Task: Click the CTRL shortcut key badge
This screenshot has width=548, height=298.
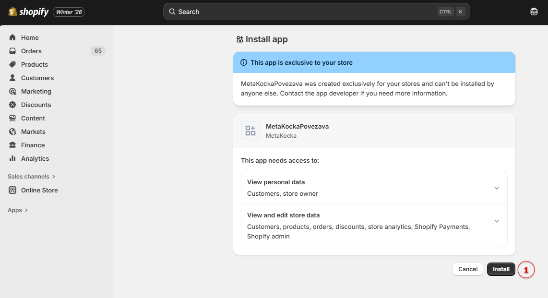Action: tap(446, 12)
